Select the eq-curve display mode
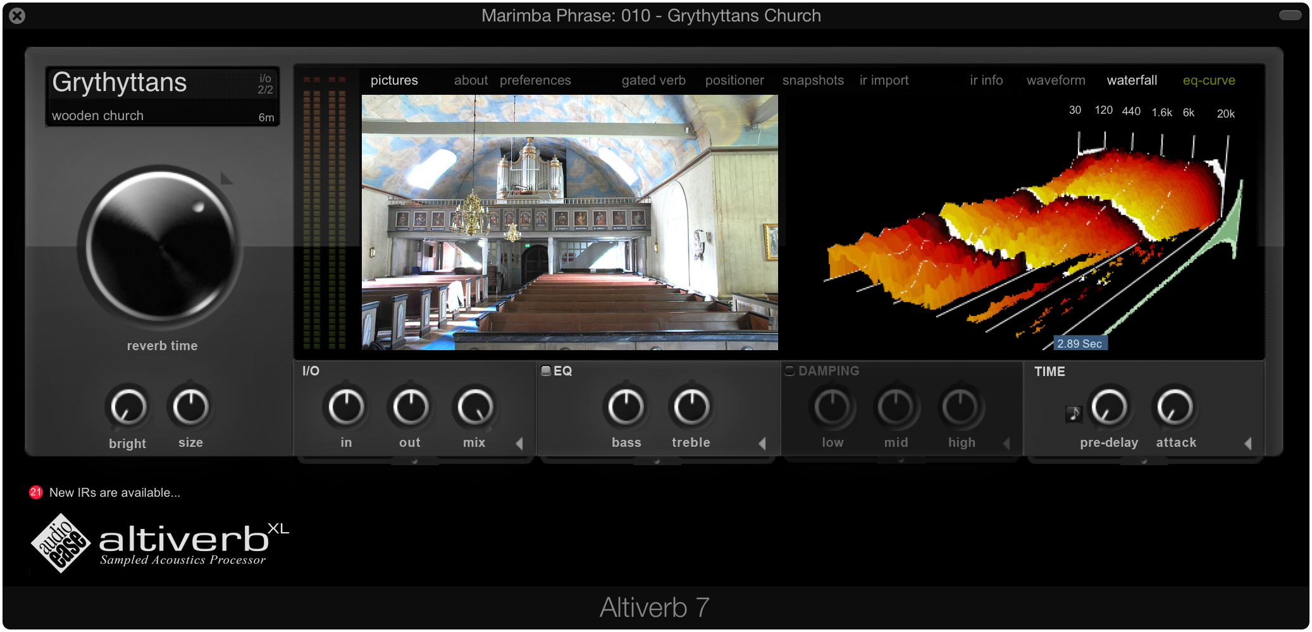Screen dimensions: 1312x632 click(x=1209, y=80)
